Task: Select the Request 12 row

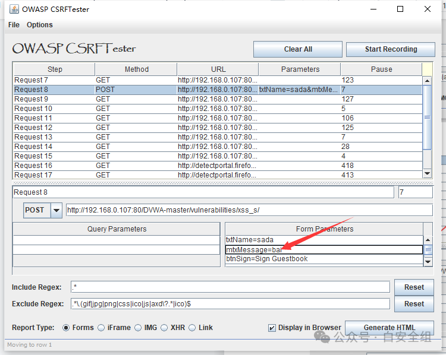Action: tap(218, 128)
